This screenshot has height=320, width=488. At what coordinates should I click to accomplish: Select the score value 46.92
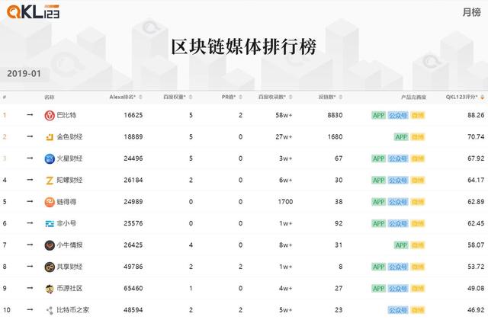476,310
